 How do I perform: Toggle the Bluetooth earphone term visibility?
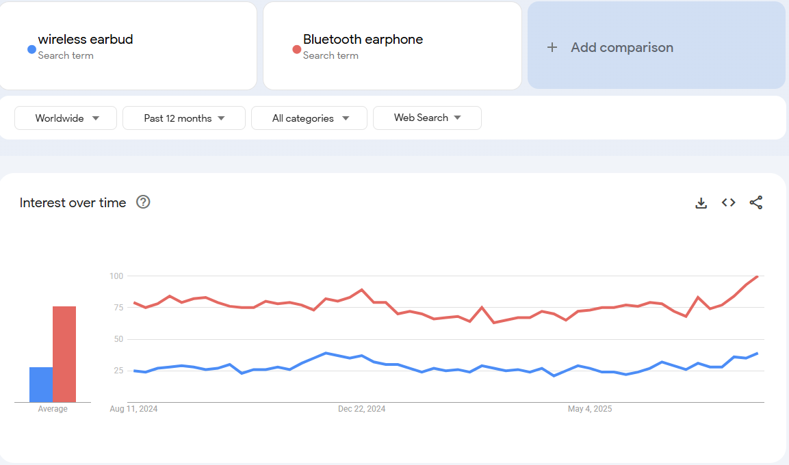pos(295,48)
